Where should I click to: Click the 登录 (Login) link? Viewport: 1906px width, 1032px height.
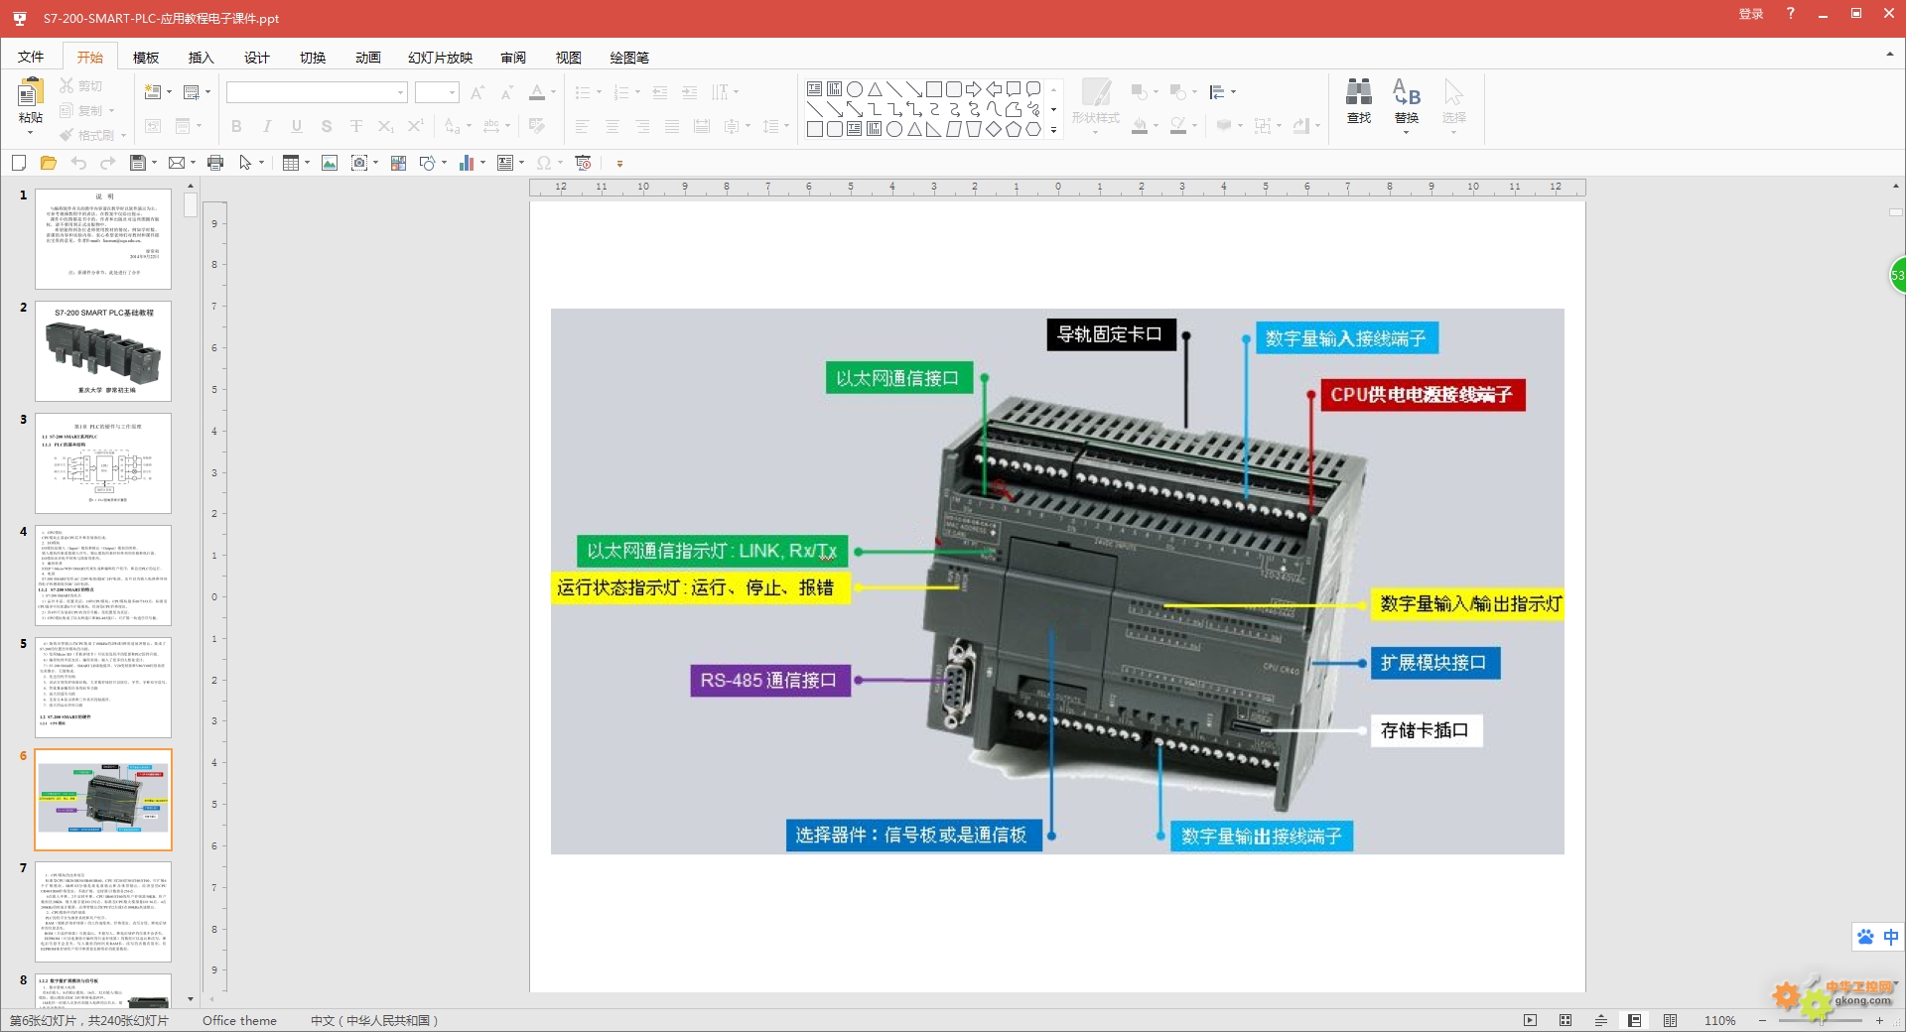[x=1750, y=13]
